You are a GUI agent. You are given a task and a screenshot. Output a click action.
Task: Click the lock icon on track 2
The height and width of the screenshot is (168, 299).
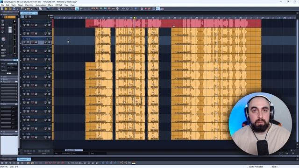46,34
